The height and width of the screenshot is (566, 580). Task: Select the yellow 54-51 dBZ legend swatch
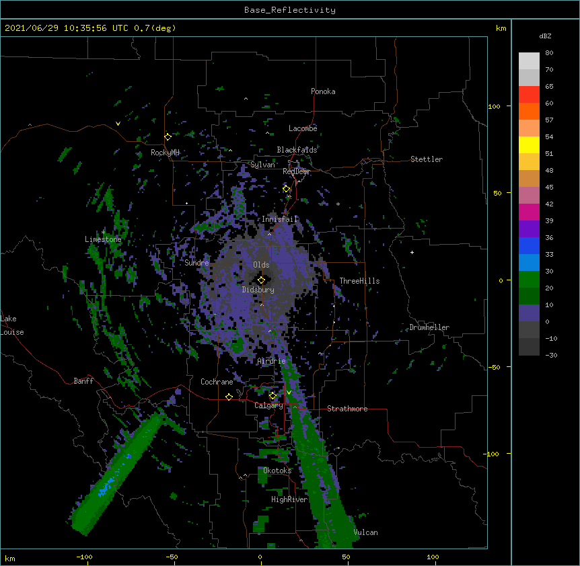pos(529,145)
